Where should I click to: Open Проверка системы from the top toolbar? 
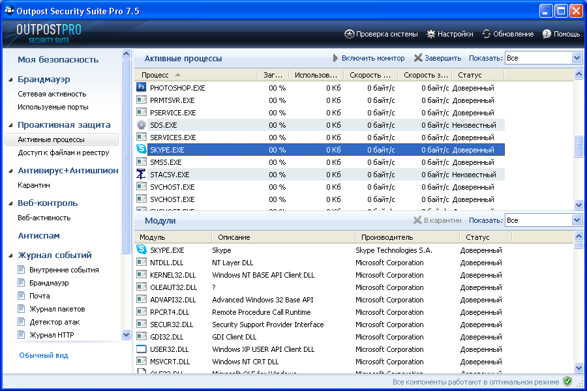(381, 34)
